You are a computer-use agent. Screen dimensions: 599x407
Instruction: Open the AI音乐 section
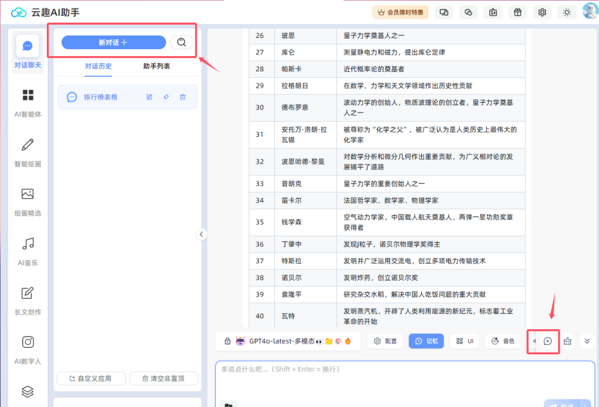(27, 251)
